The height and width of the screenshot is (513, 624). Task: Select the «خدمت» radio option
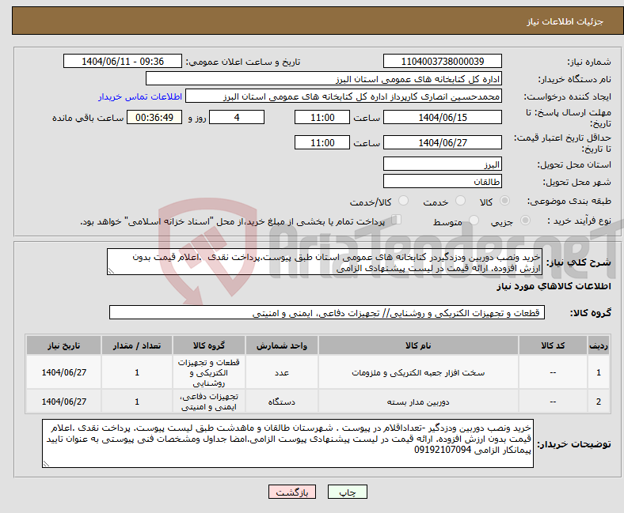[x=458, y=202]
